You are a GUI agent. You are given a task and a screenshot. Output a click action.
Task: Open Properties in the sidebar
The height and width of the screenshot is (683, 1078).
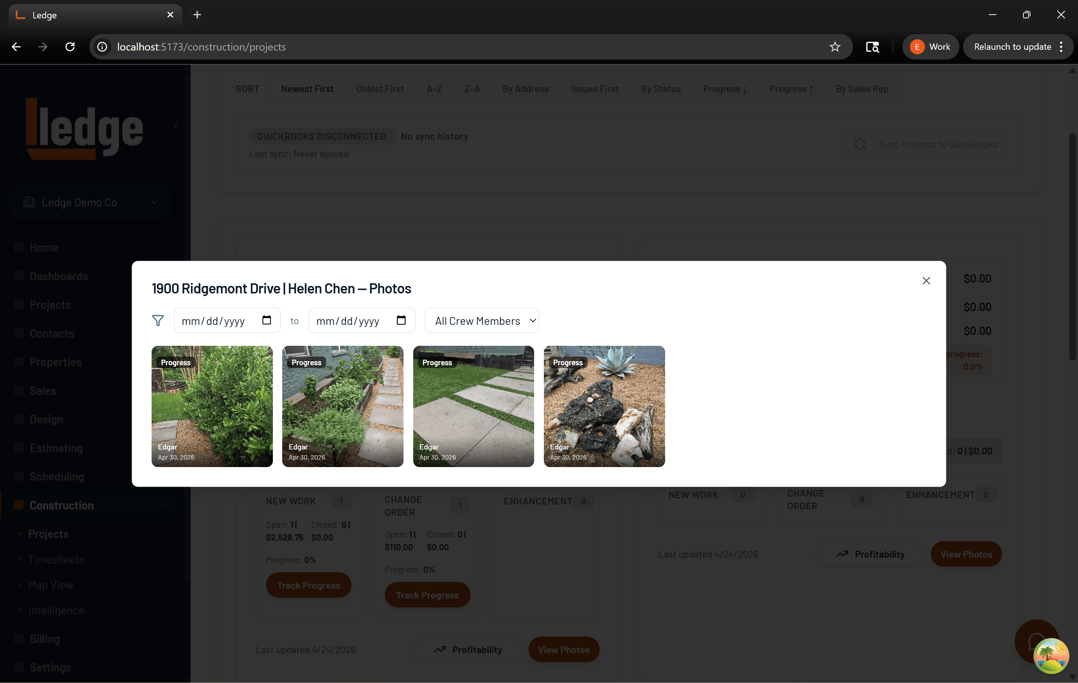point(55,362)
